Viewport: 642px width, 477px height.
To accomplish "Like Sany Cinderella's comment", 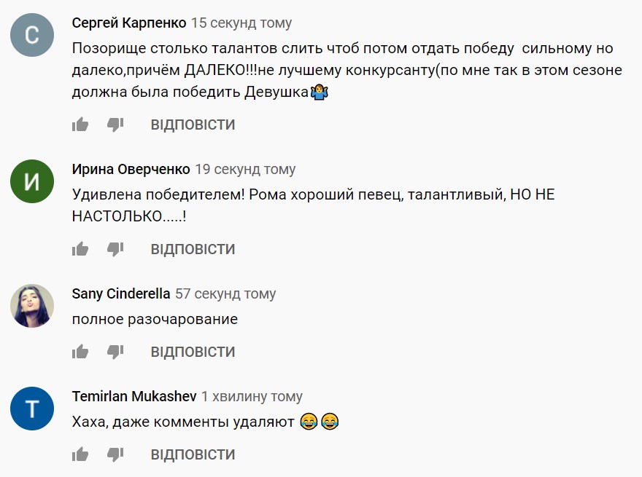I will tap(80, 352).
